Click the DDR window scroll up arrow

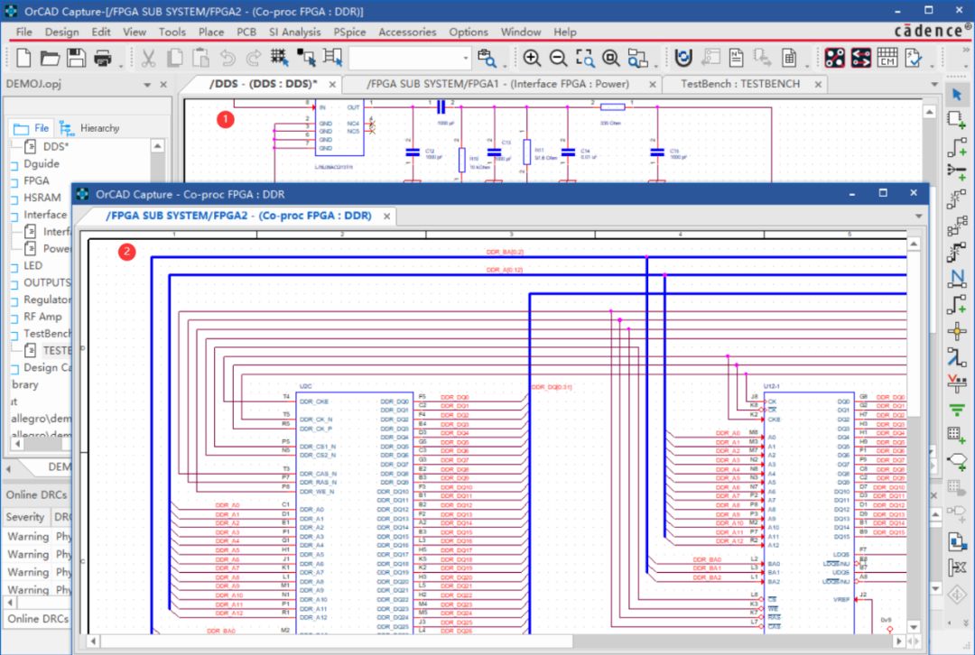(x=914, y=244)
